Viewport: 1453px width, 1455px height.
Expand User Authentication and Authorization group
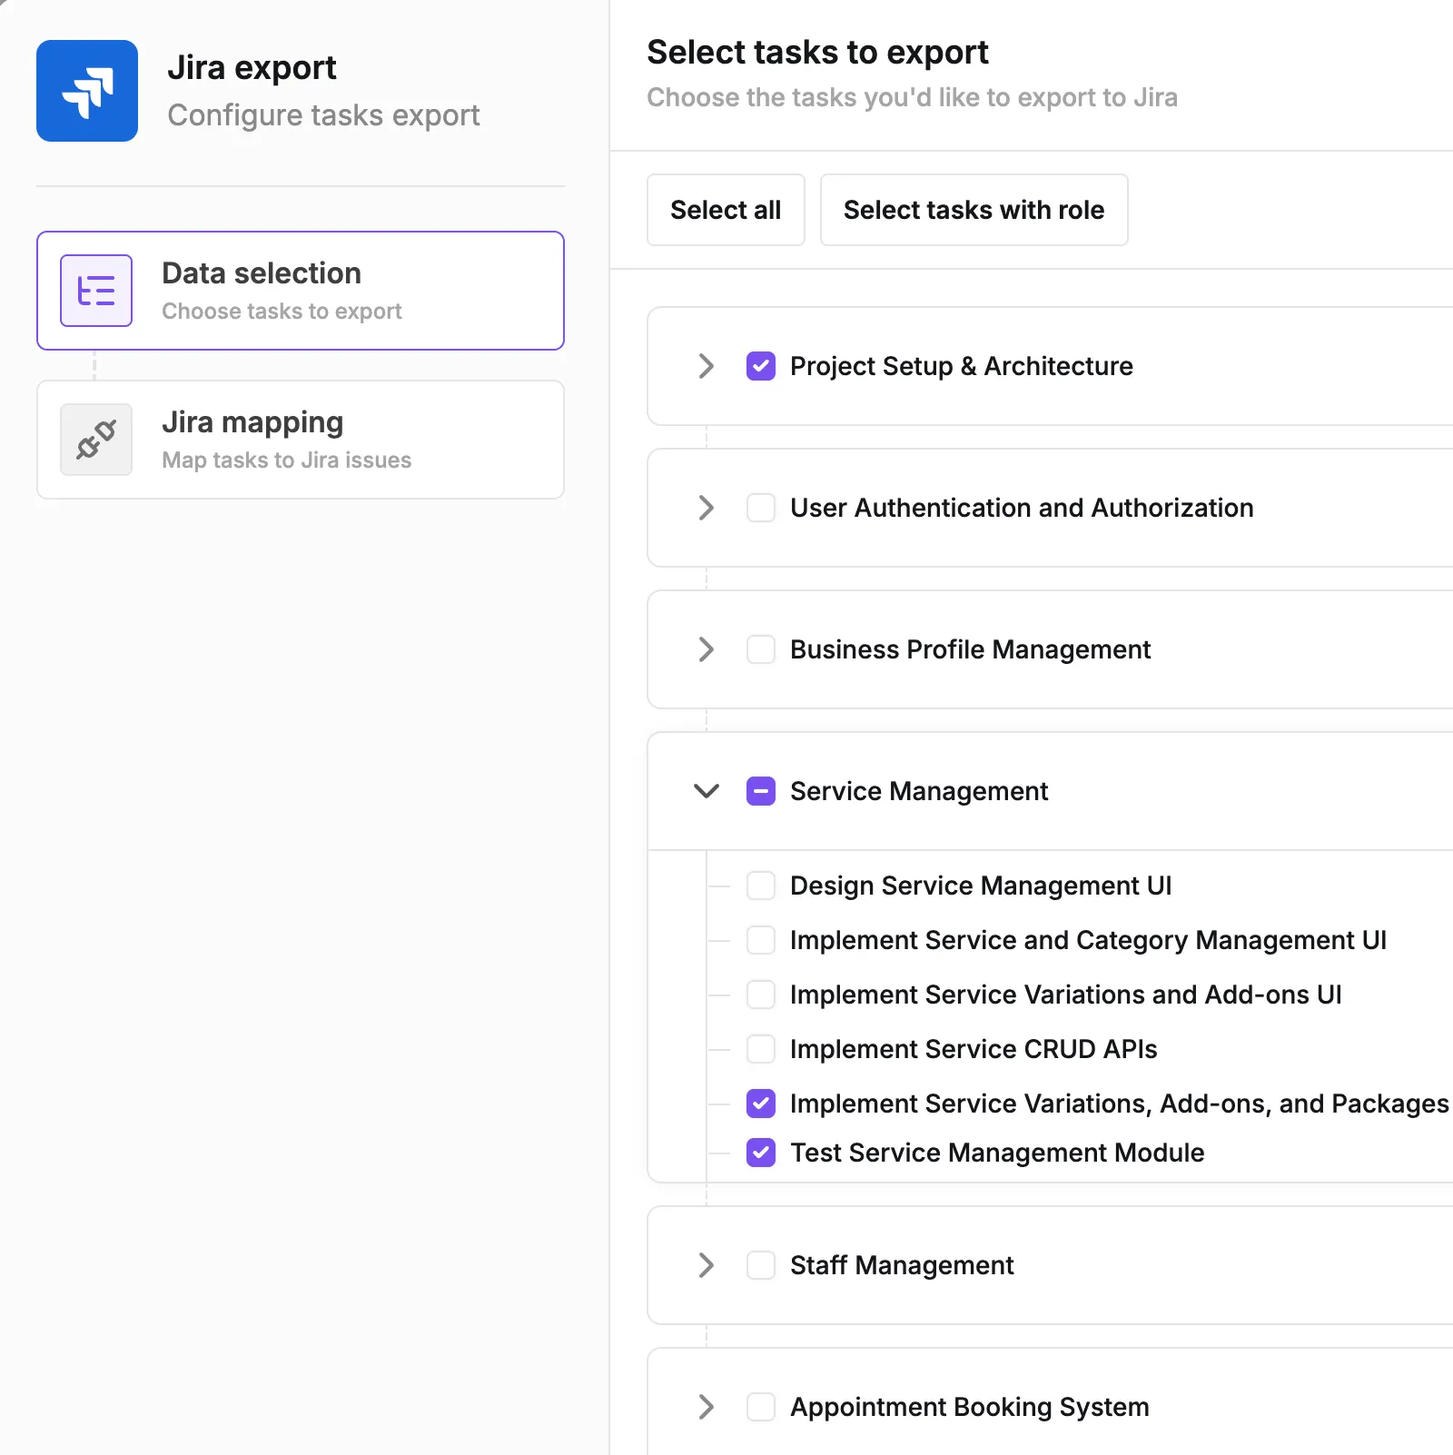707,508
